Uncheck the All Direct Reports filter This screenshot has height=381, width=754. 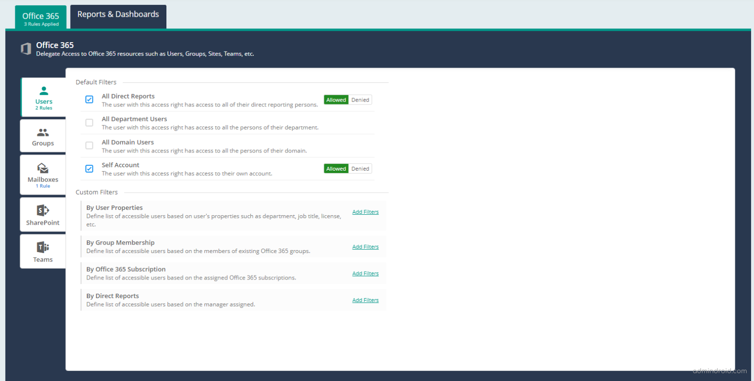89,99
